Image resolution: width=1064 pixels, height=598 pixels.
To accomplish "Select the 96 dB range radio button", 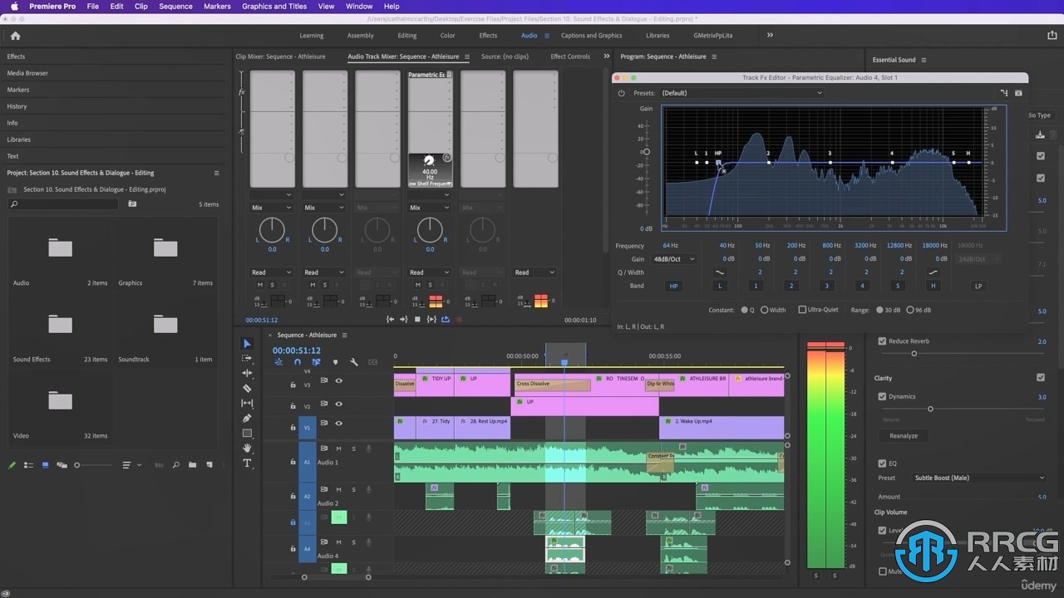I will tap(910, 310).
